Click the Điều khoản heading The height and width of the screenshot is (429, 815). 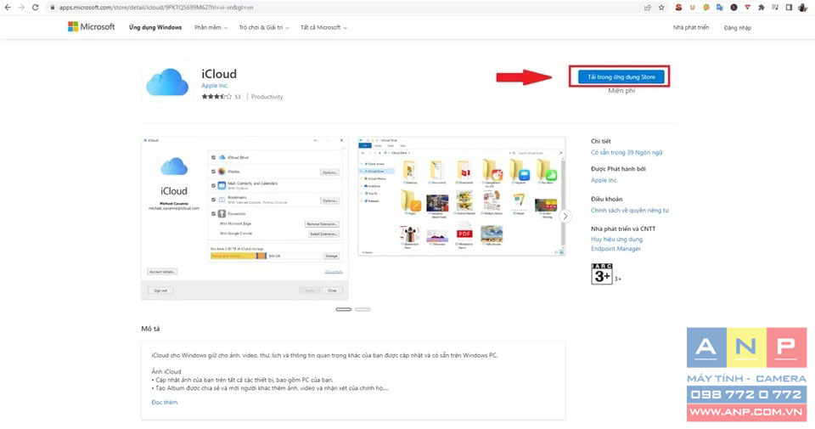(x=606, y=199)
